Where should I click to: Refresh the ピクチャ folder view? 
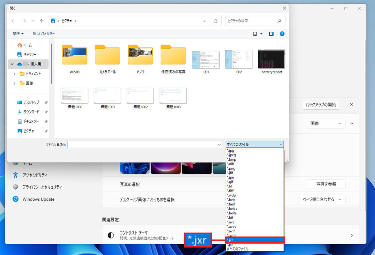pyautogui.click(x=215, y=21)
